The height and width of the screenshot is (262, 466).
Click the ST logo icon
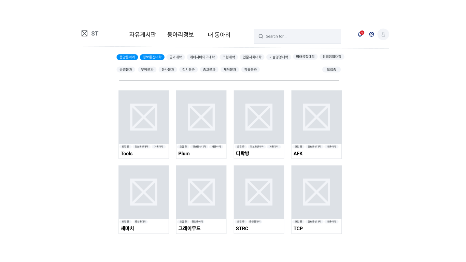click(x=84, y=33)
